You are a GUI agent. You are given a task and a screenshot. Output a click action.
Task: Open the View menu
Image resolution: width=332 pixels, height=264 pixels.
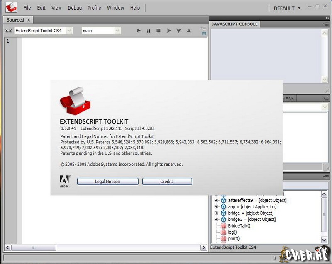(56, 8)
